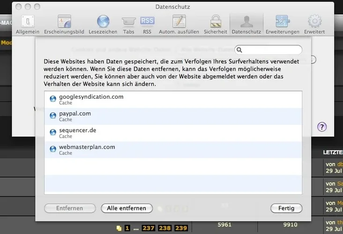The image size is (343, 234).
Task: Click the globe icon beside googlesyndication.com
Action: coord(53,99)
